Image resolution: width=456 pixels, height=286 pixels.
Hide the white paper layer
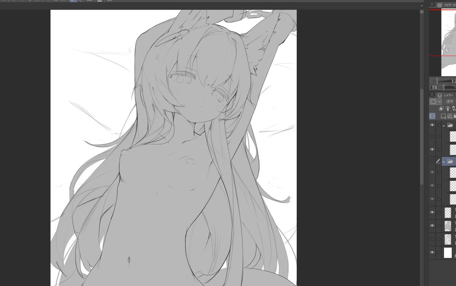432,252
